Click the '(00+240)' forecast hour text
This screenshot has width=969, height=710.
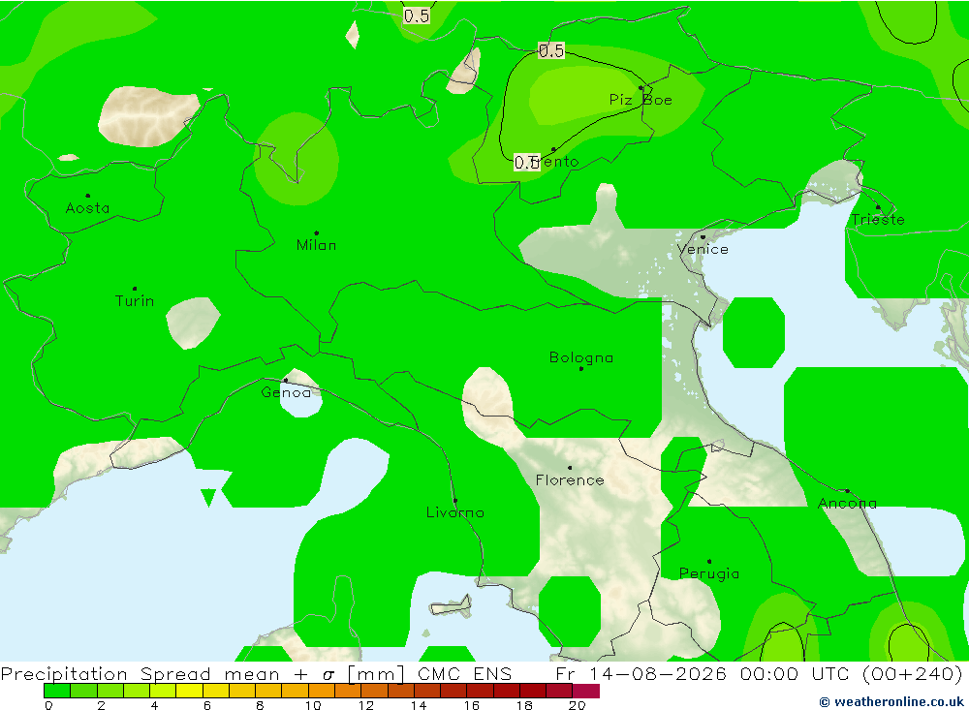coord(912,673)
